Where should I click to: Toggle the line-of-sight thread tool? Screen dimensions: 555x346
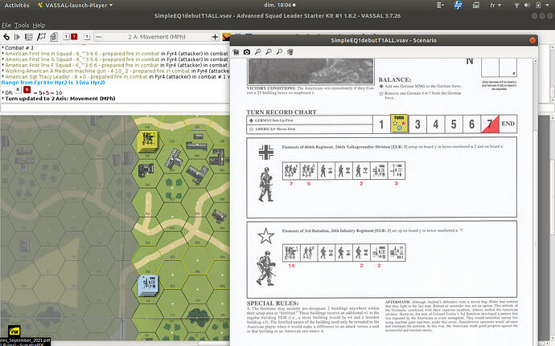point(41,37)
